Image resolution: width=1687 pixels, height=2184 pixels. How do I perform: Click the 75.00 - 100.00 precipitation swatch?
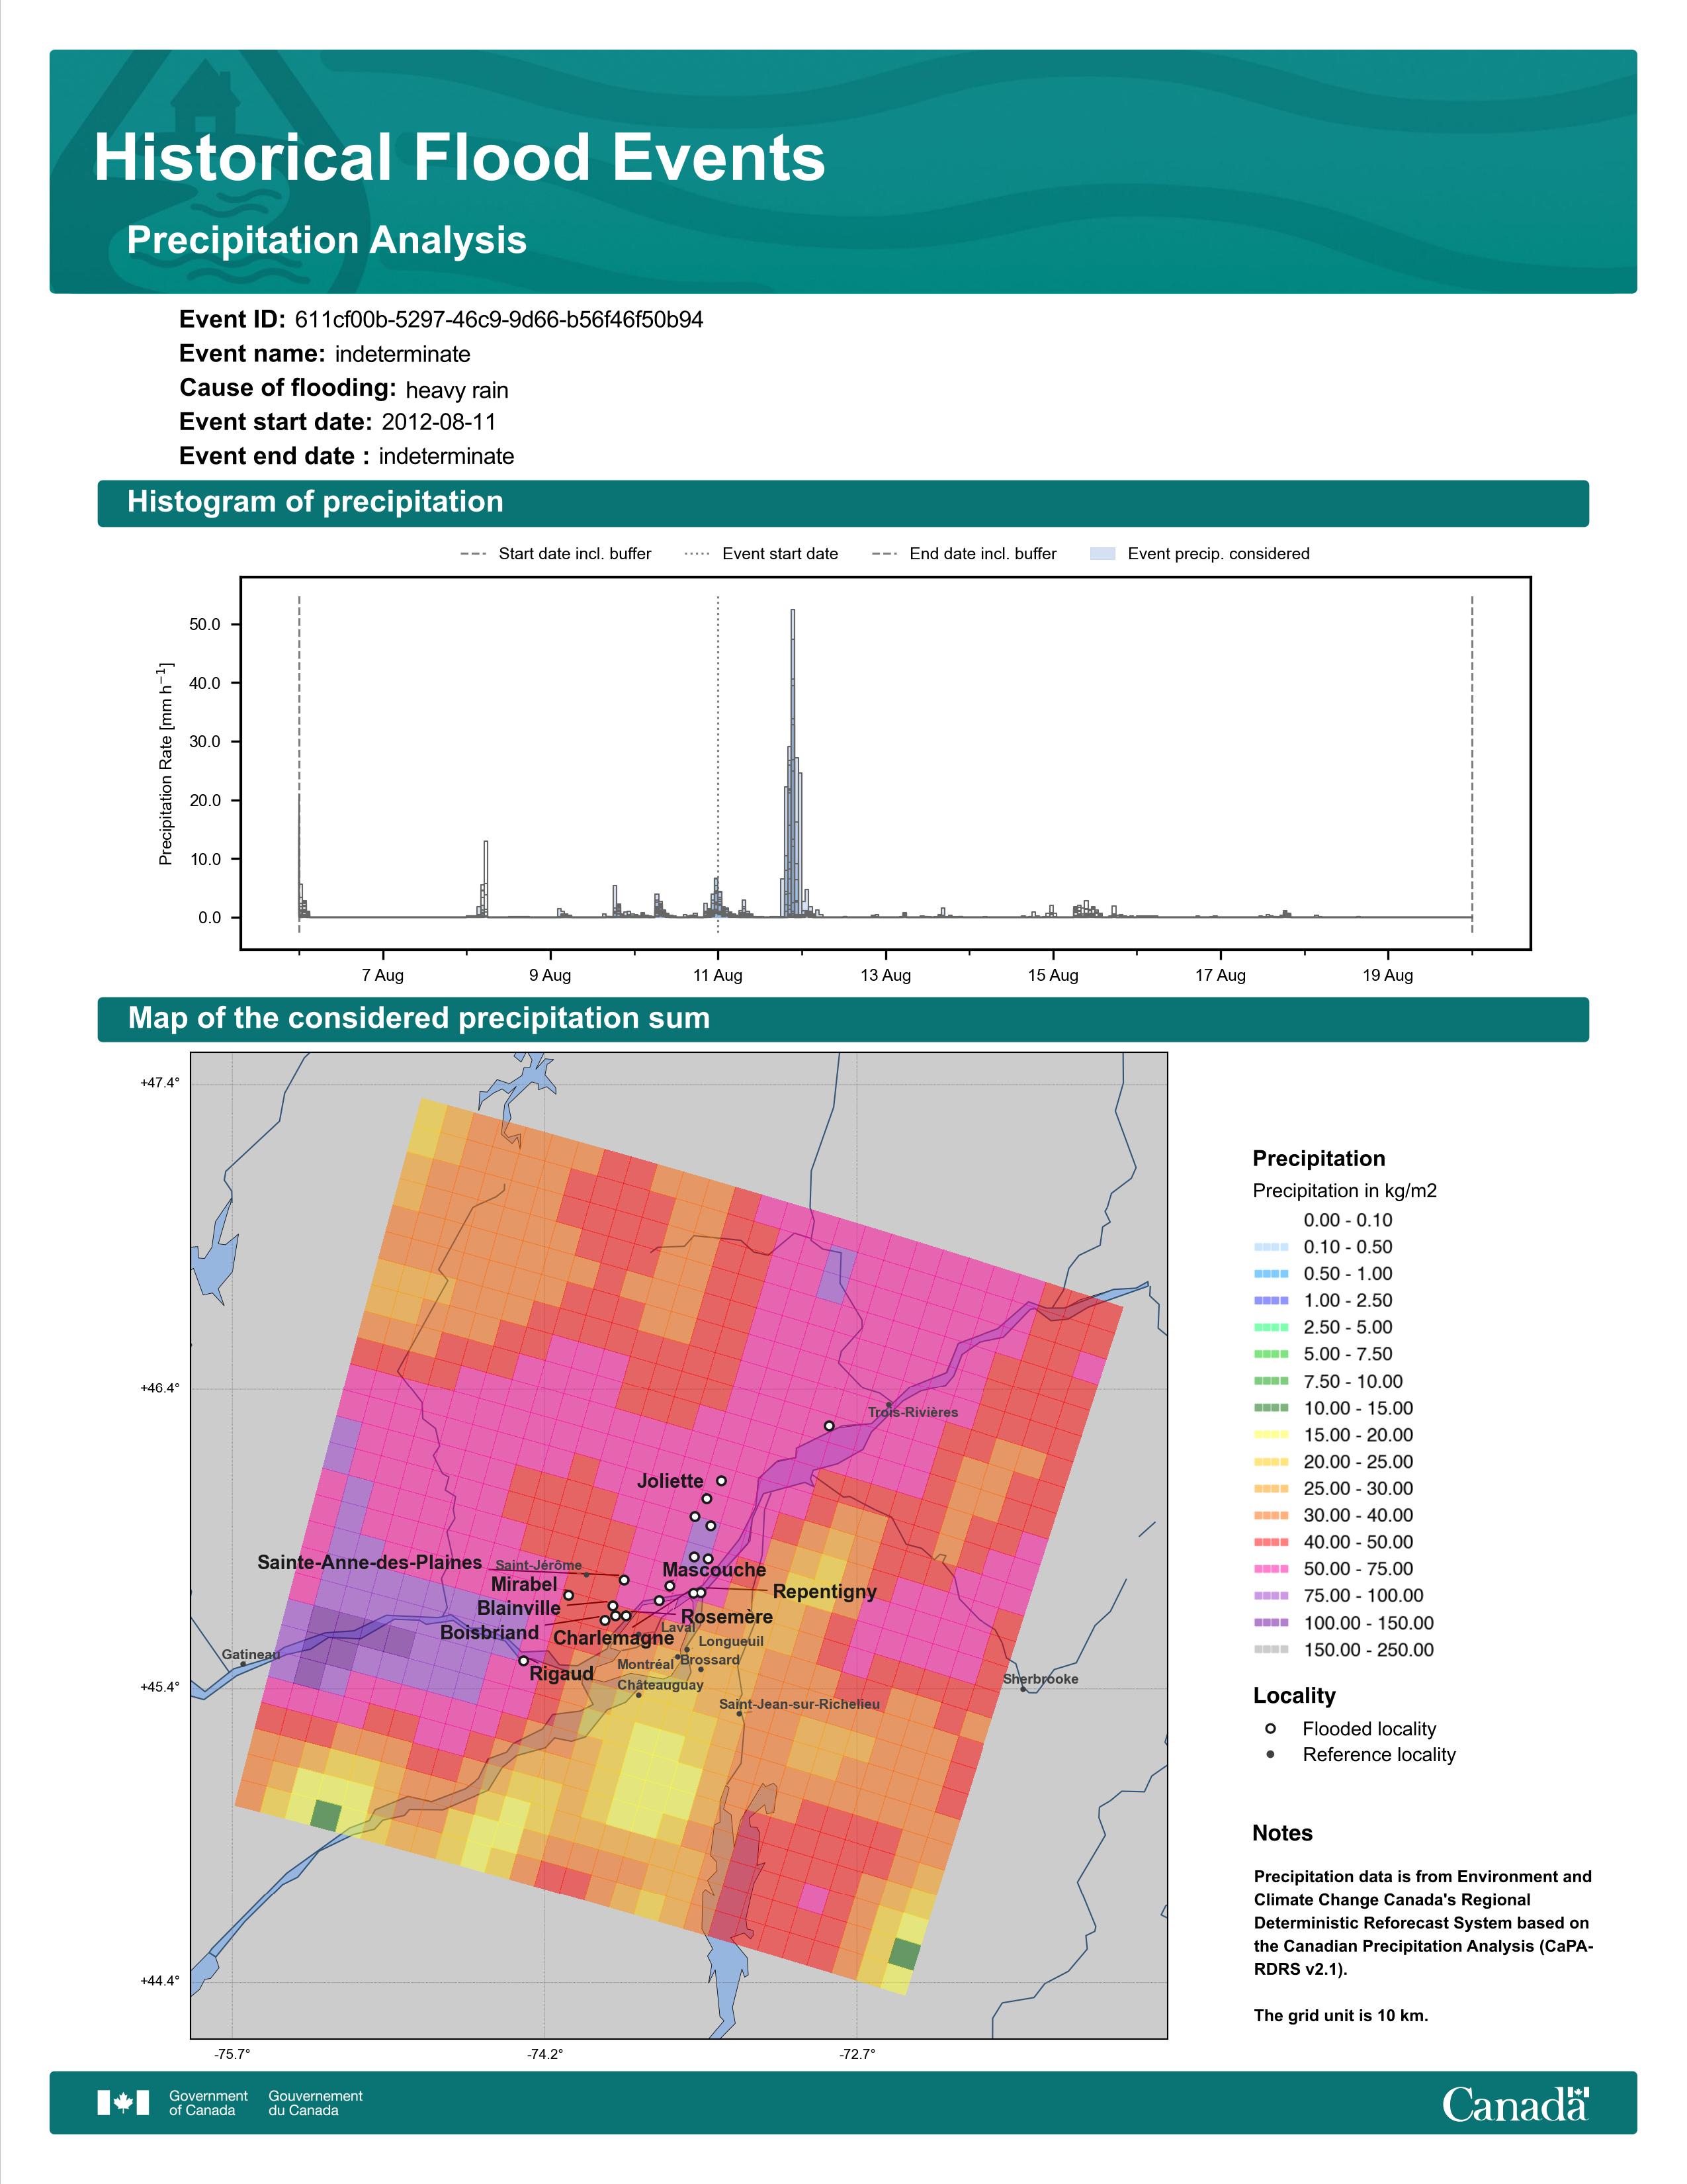(1270, 1596)
